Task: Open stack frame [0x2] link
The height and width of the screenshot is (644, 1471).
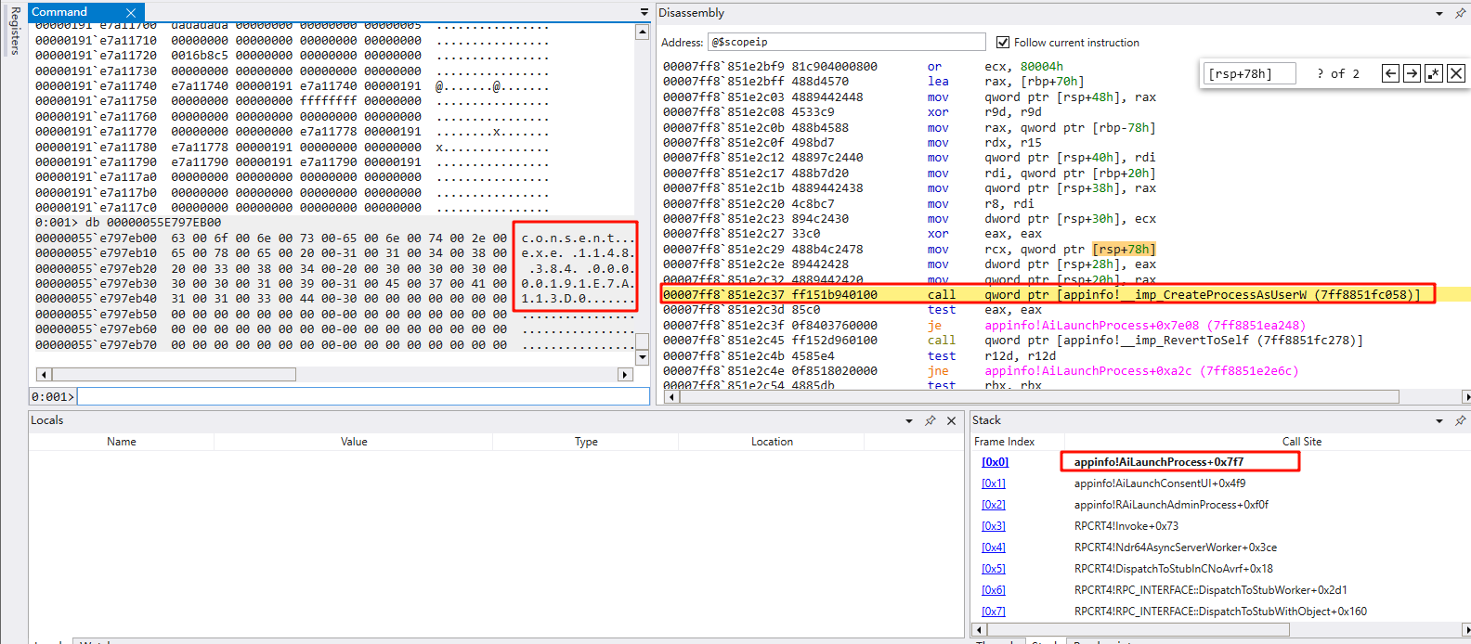Action: [x=994, y=505]
